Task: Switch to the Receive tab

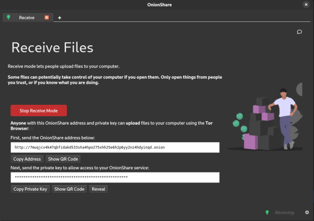Action: pyautogui.click(x=27, y=18)
